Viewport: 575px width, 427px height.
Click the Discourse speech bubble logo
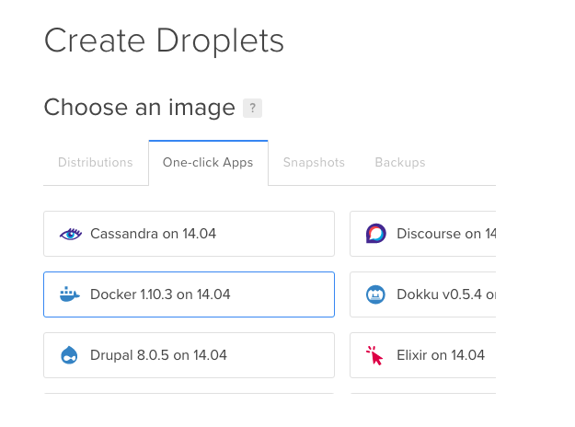click(x=375, y=234)
